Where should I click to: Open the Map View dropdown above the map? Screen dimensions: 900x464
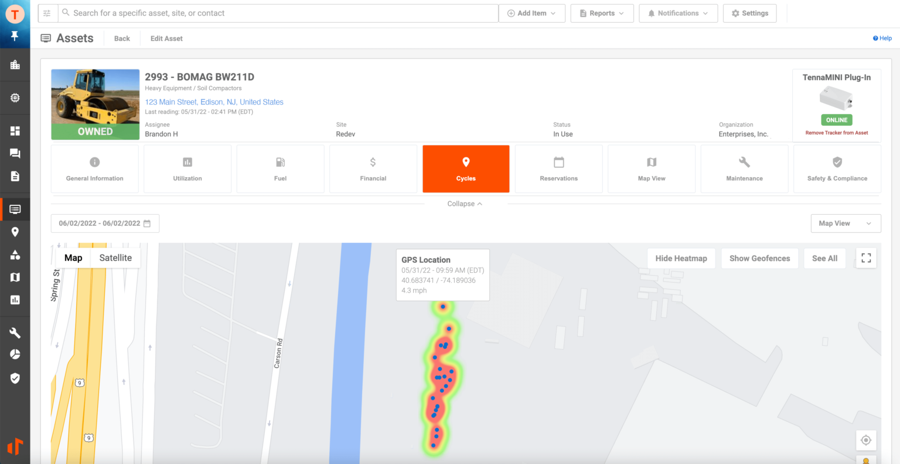(846, 223)
